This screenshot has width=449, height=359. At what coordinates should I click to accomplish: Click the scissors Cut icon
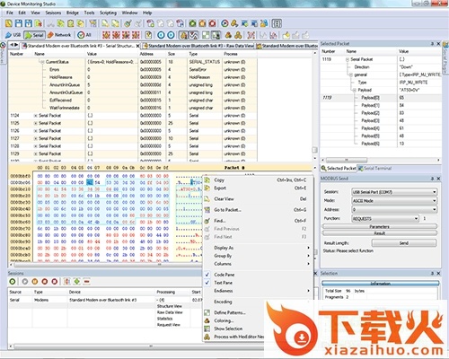(x=51, y=23)
